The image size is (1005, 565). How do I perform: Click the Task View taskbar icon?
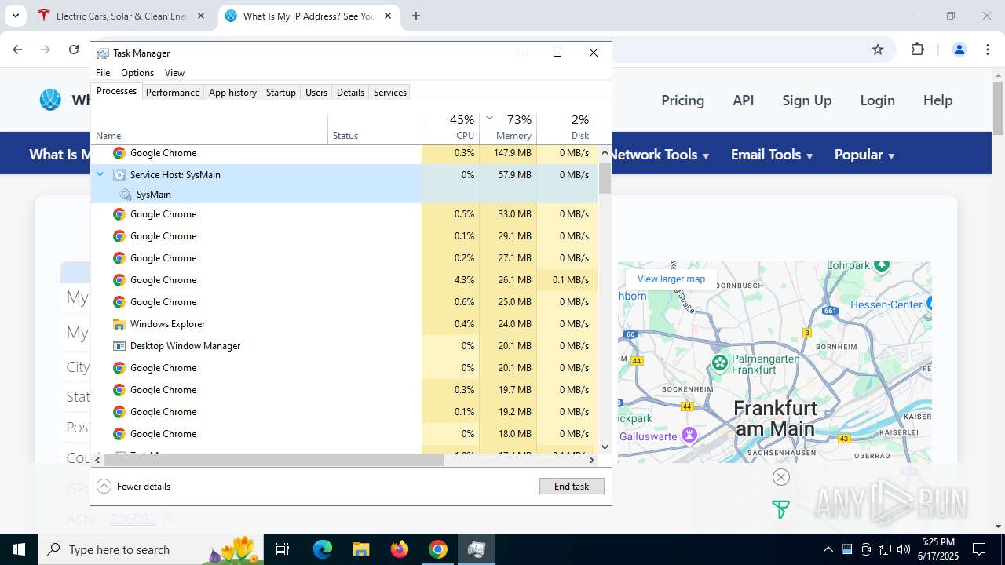pyautogui.click(x=283, y=549)
